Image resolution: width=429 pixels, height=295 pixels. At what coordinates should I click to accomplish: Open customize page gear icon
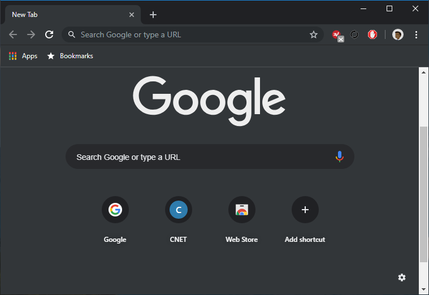click(402, 277)
